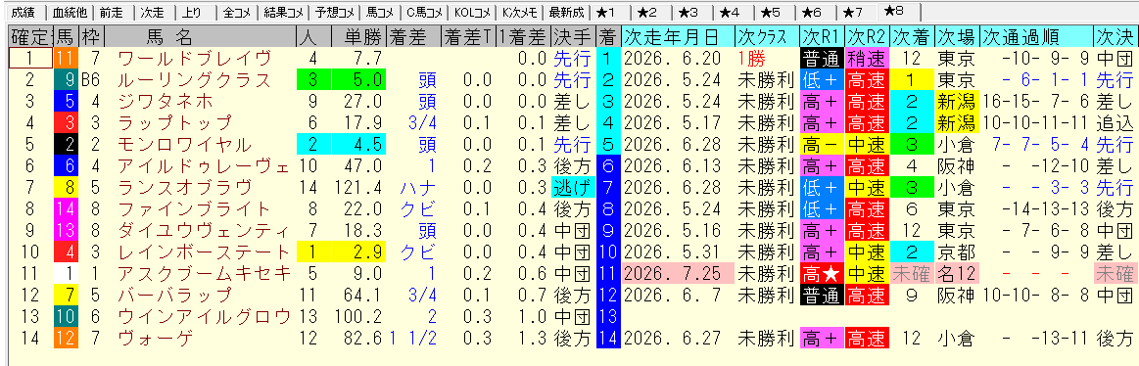Select the 前走 tab

tap(111, 12)
